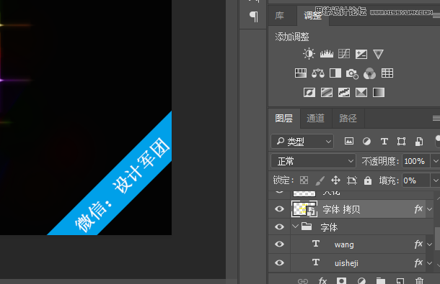Click the fill 0% field
The width and height of the screenshot is (440, 284).
click(x=416, y=180)
